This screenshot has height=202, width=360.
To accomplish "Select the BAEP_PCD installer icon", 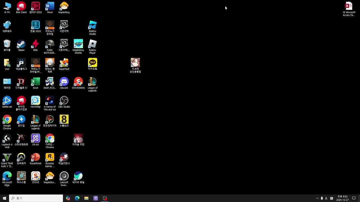I will click(x=50, y=83).
